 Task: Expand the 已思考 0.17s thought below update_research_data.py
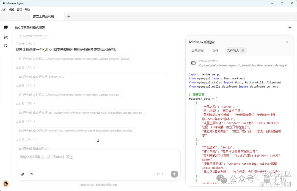[x=25, y=67]
